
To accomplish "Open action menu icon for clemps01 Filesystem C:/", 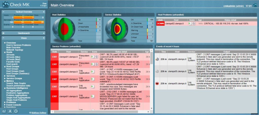I will (93, 57).
